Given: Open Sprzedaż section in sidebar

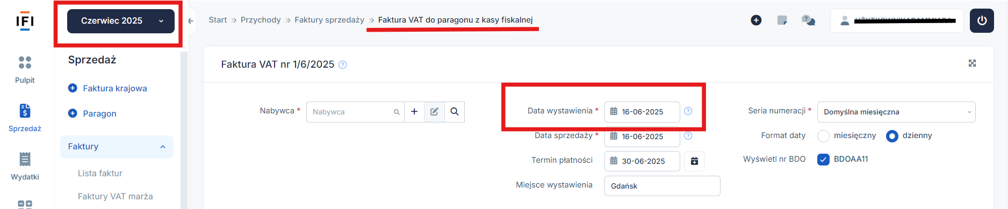Looking at the screenshot, I should 25,118.
